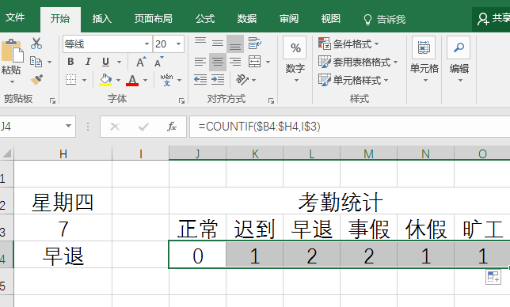
Task: Decrease font size with the smaller A icon
Action: 158,62
